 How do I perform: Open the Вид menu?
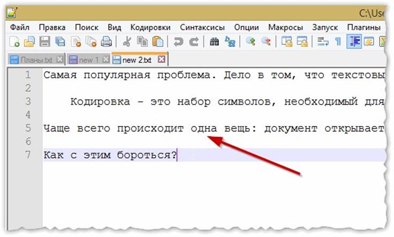115,27
